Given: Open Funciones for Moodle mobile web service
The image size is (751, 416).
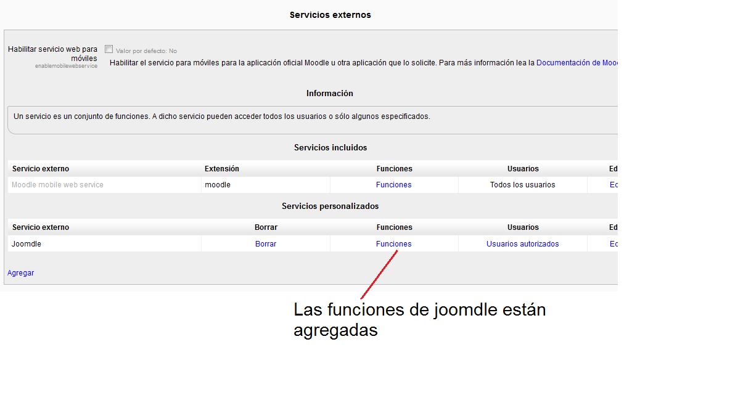Looking at the screenshot, I should click(393, 185).
